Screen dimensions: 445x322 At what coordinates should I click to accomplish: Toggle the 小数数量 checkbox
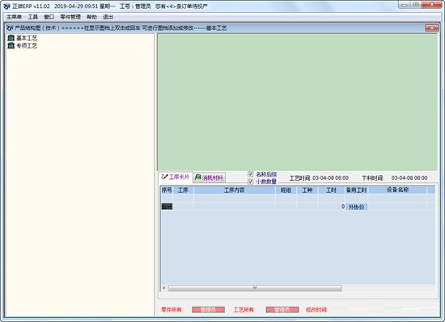coord(250,182)
